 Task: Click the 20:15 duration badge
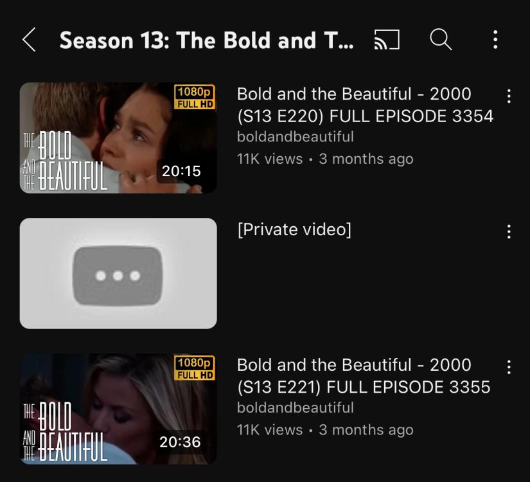(x=181, y=171)
